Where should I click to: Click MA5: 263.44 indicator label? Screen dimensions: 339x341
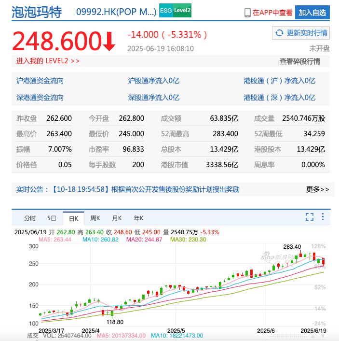point(55,240)
